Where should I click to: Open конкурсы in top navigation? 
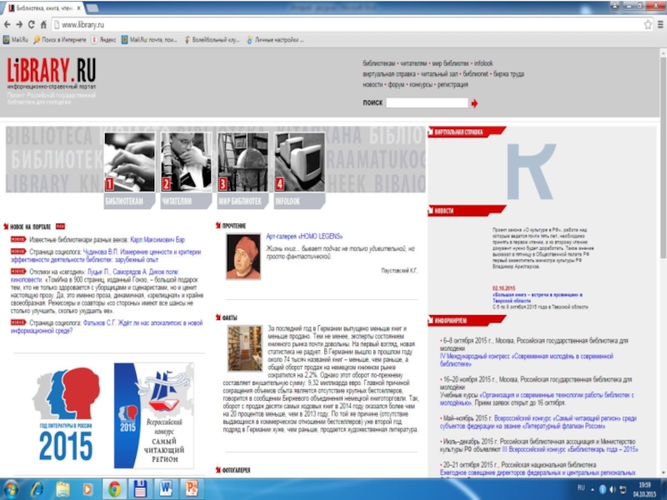421,85
